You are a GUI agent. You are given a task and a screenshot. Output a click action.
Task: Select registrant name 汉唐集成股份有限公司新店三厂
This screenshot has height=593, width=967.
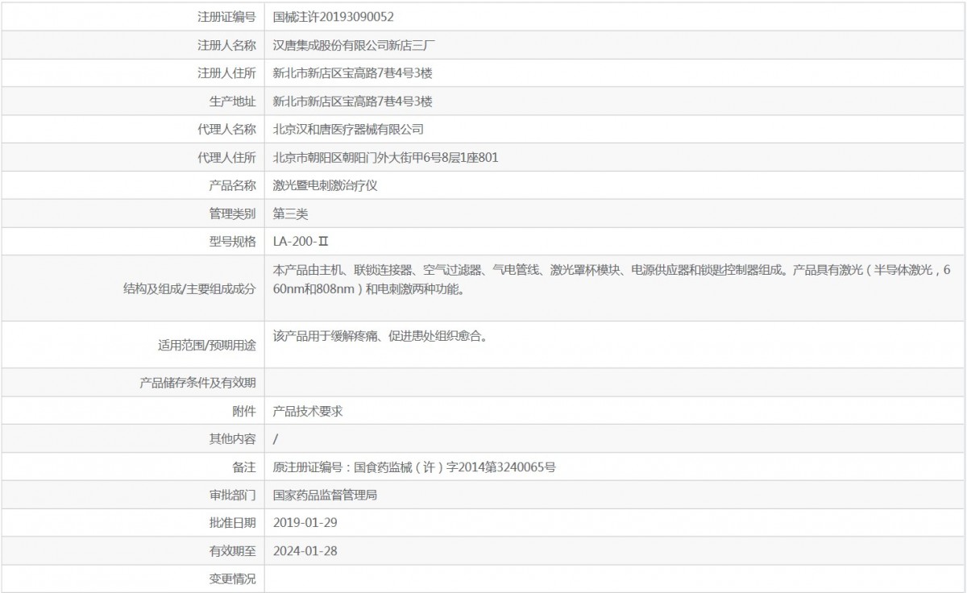[355, 44]
